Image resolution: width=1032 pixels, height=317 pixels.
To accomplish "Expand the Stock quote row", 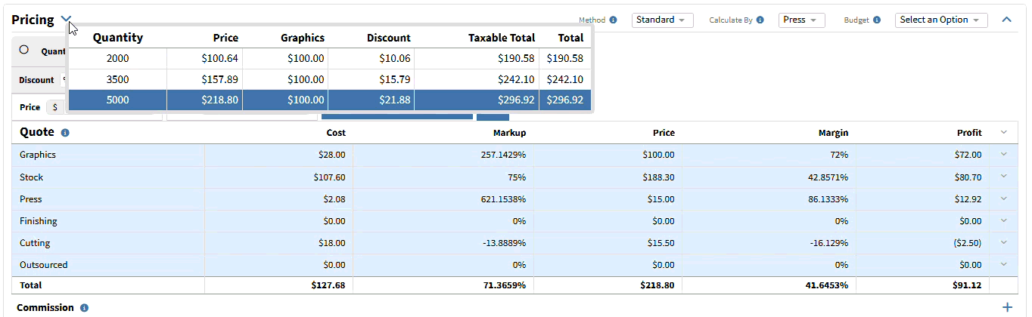I will (x=1003, y=177).
